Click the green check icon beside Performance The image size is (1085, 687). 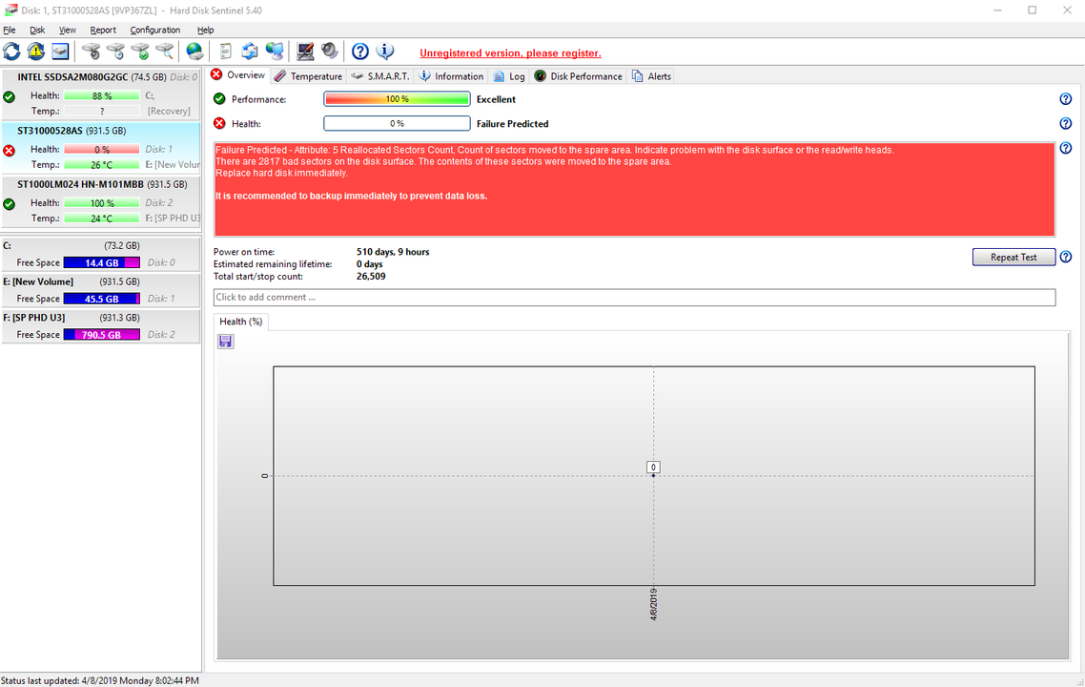pos(219,99)
